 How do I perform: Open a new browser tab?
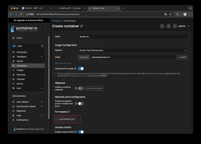(123, 8)
